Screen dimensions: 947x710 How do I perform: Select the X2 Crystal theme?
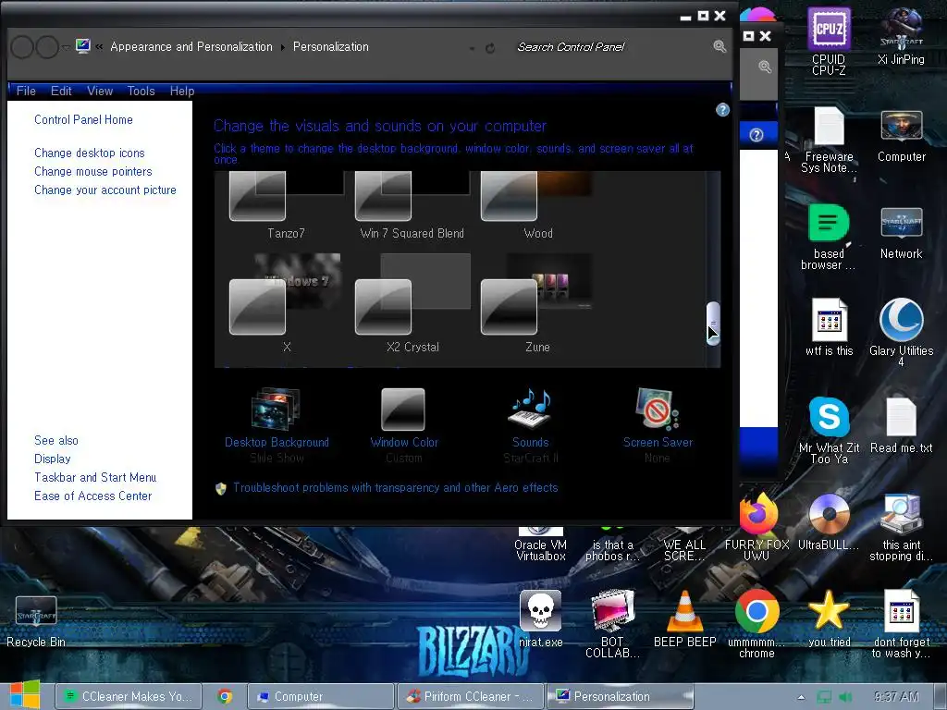click(x=412, y=303)
